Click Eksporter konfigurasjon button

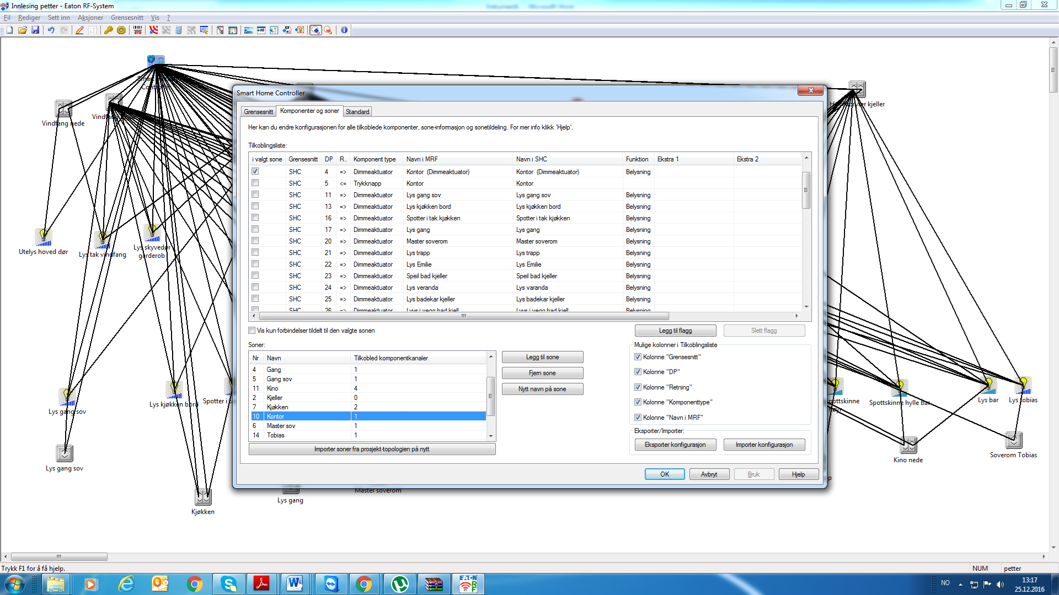coord(675,445)
